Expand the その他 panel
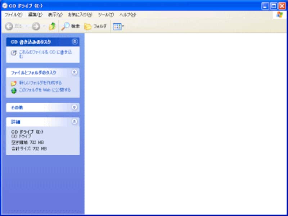Image resolution: width=288 pixels, height=216 pixels. (x=75, y=107)
